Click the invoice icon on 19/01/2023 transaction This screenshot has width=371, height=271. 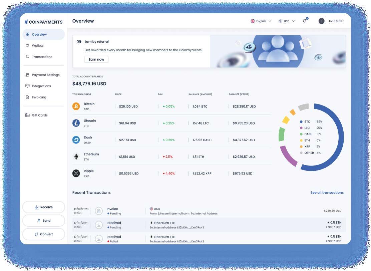(99, 211)
